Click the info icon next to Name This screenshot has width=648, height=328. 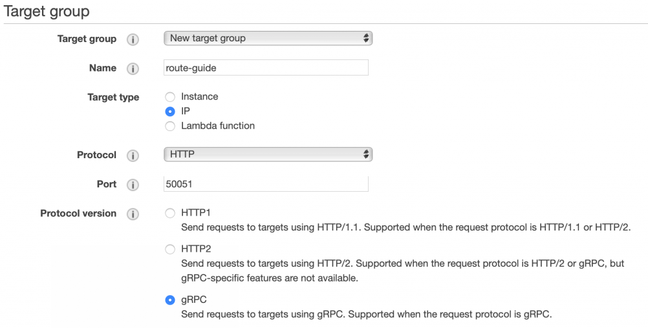click(x=133, y=68)
